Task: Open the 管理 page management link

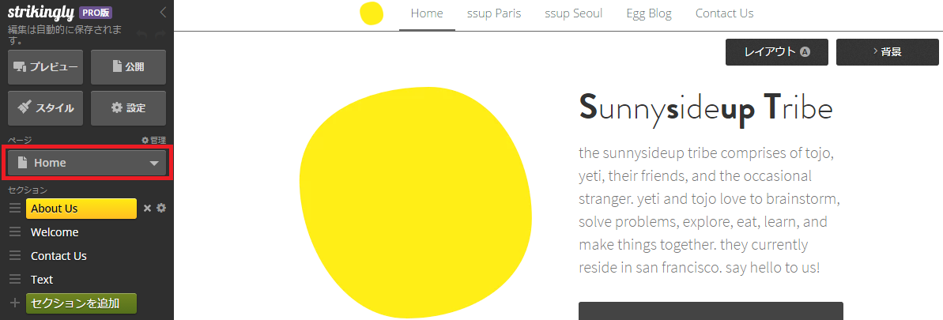Action: click(153, 140)
